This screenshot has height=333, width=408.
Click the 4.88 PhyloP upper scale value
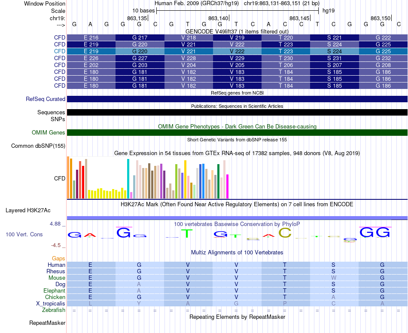[x=55, y=224]
